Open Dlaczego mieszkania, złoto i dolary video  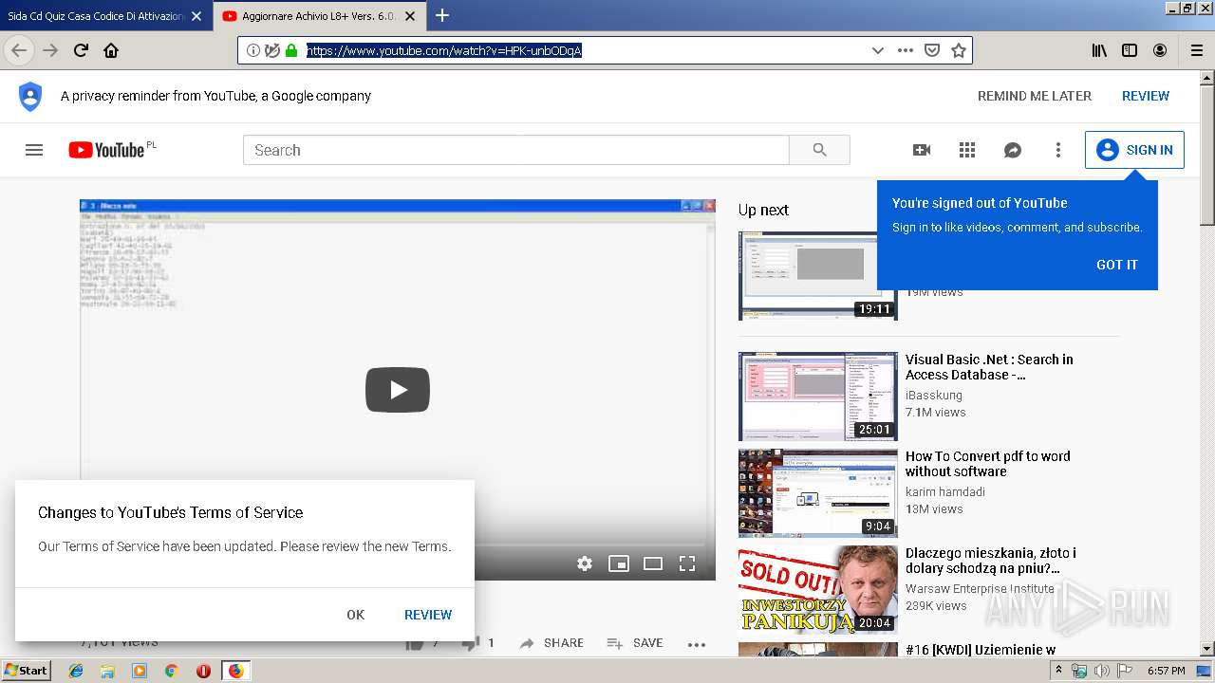[991, 561]
